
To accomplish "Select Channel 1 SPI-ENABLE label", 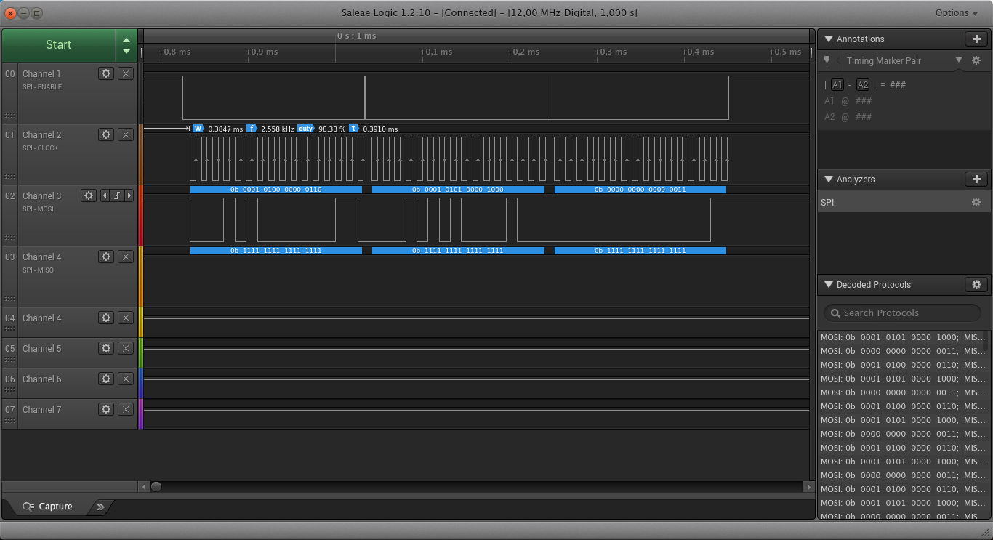I will click(x=42, y=87).
